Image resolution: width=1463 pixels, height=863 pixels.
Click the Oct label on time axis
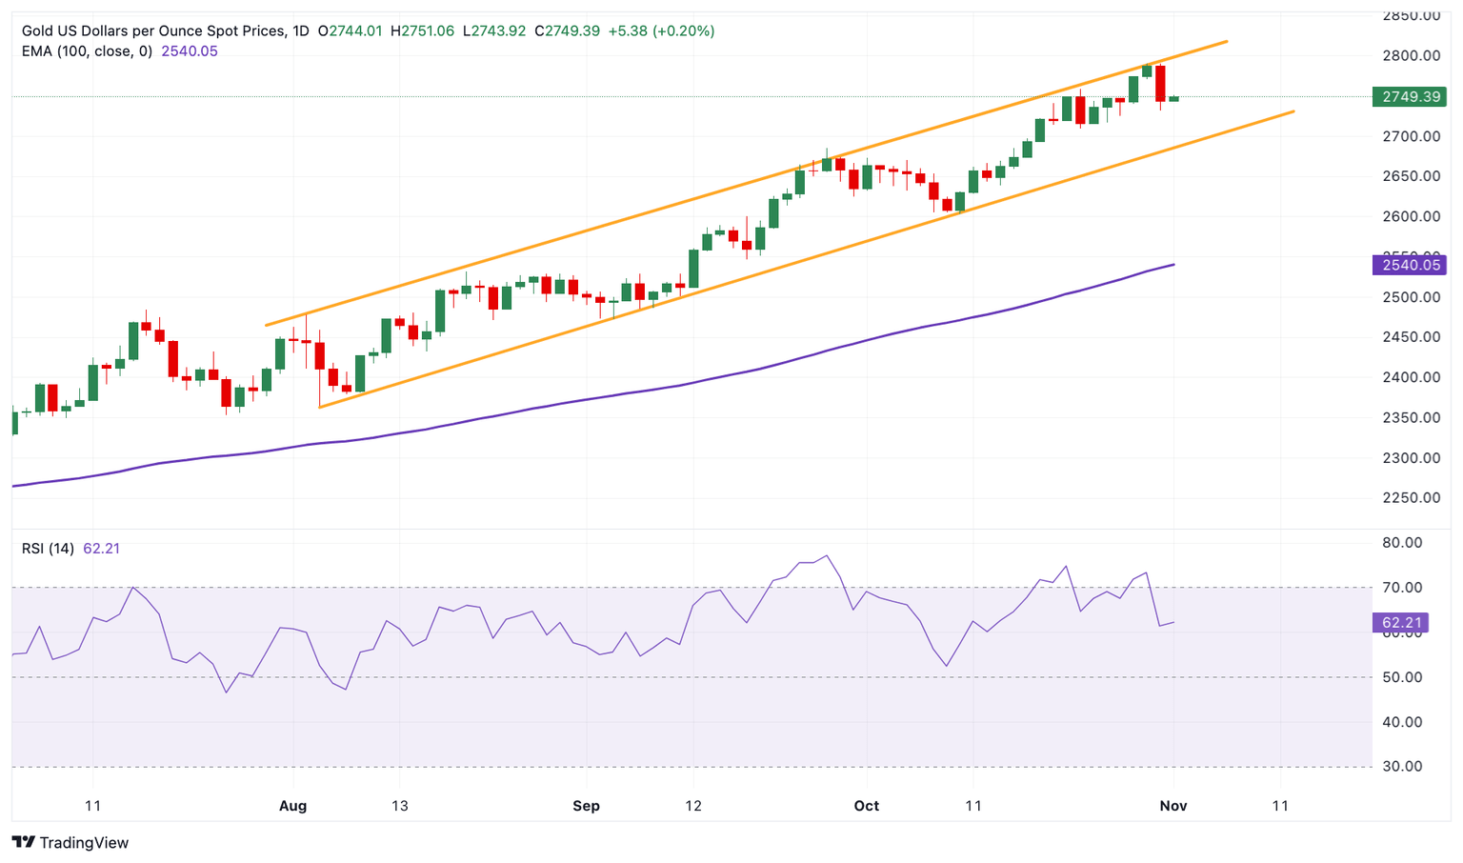coord(866,806)
